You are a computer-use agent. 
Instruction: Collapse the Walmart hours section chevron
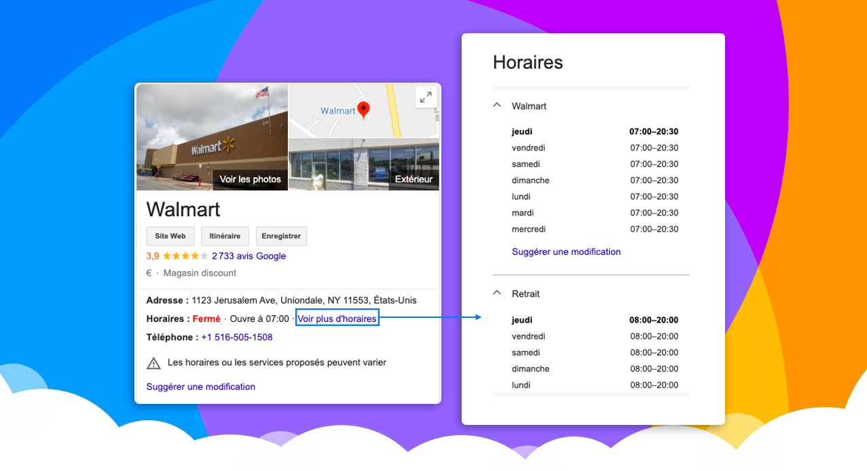click(x=497, y=106)
